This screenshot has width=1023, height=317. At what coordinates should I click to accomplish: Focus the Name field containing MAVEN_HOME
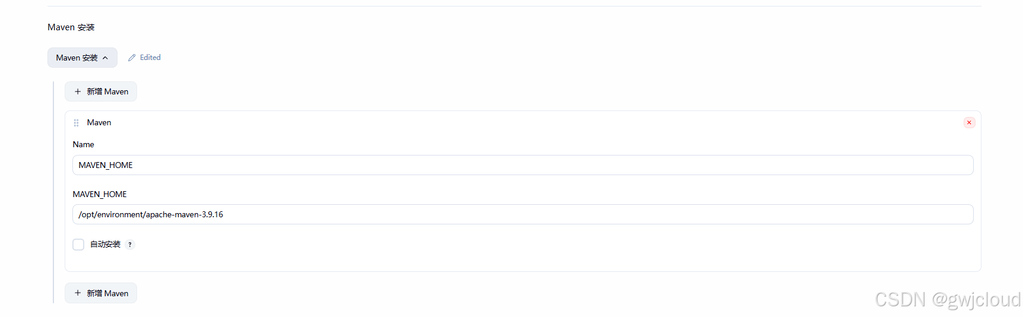[x=523, y=165]
